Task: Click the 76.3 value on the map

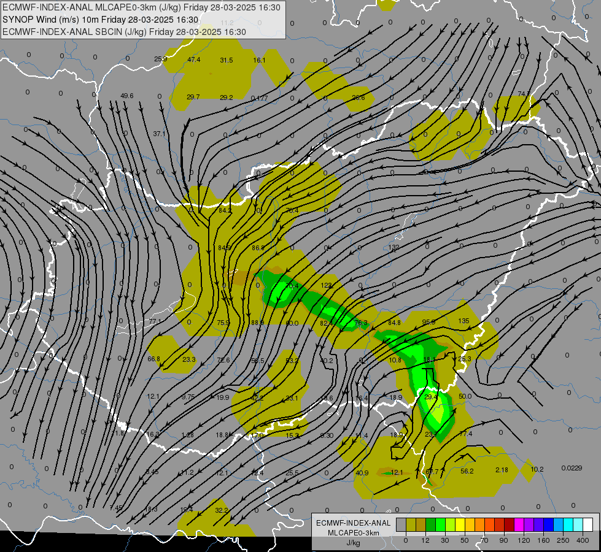Action: coord(361,323)
